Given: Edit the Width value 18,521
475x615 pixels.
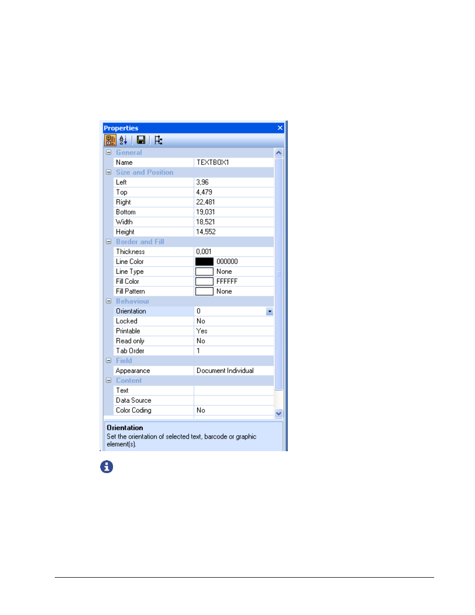Looking at the screenshot, I should pyautogui.click(x=234, y=222).
